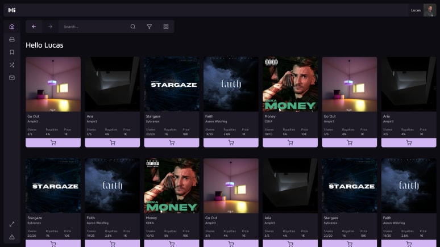Open the filter funnel icon
The height and width of the screenshot is (247, 440).
pos(150,27)
